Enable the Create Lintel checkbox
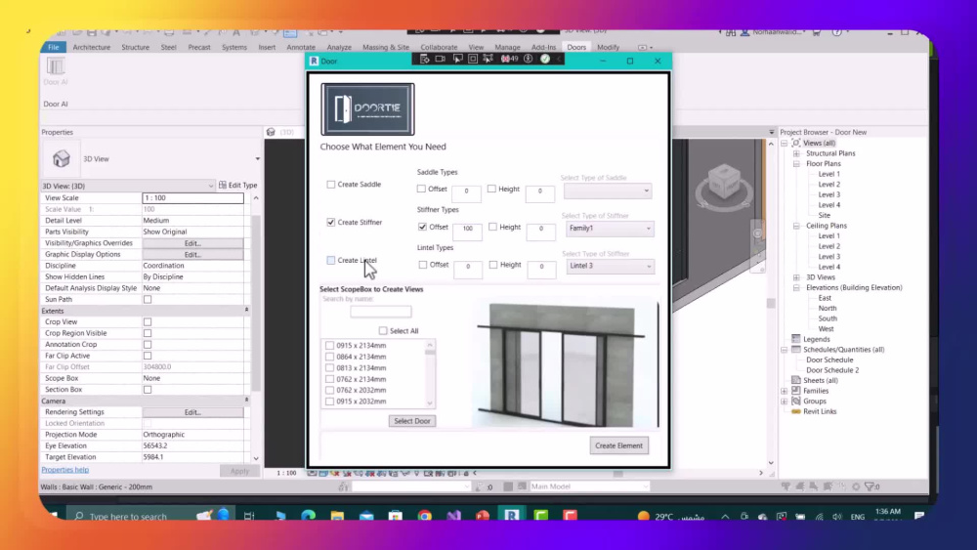977x550 pixels. click(x=331, y=261)
